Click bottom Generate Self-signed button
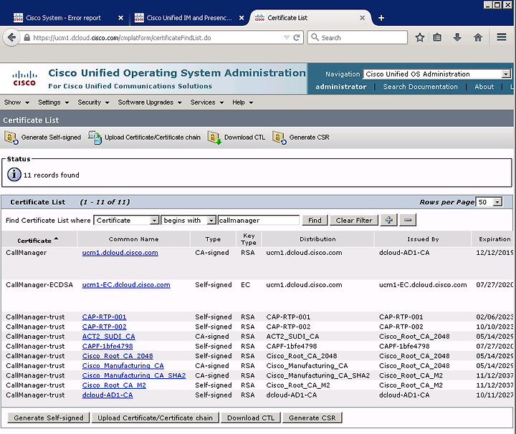The image size is (516, 434). click(49, 418)
